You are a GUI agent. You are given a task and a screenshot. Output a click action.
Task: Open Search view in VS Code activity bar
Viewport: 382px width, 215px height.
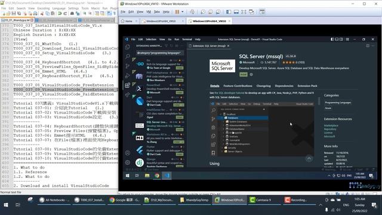127,56
